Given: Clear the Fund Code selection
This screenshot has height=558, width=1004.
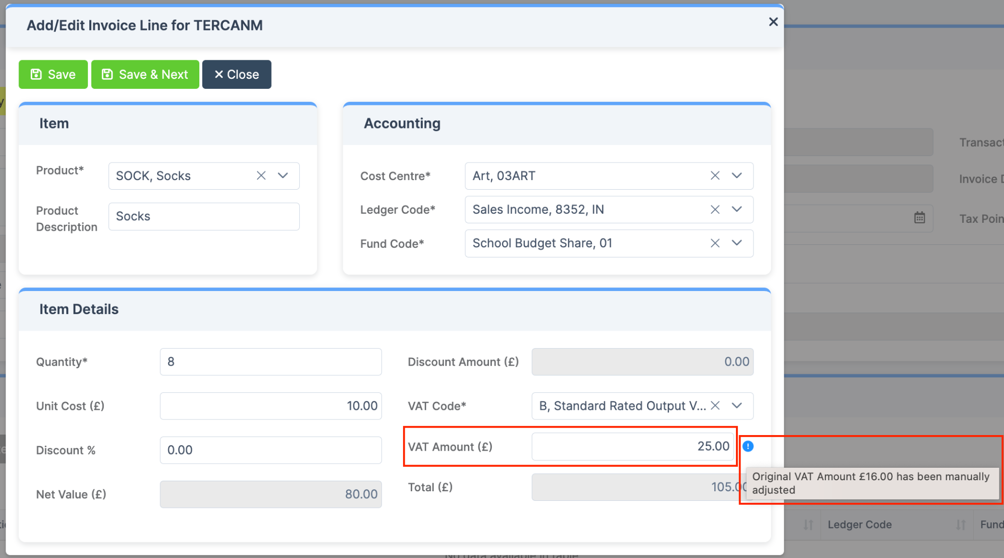Looking at the screenshot, I should (715, 243).
